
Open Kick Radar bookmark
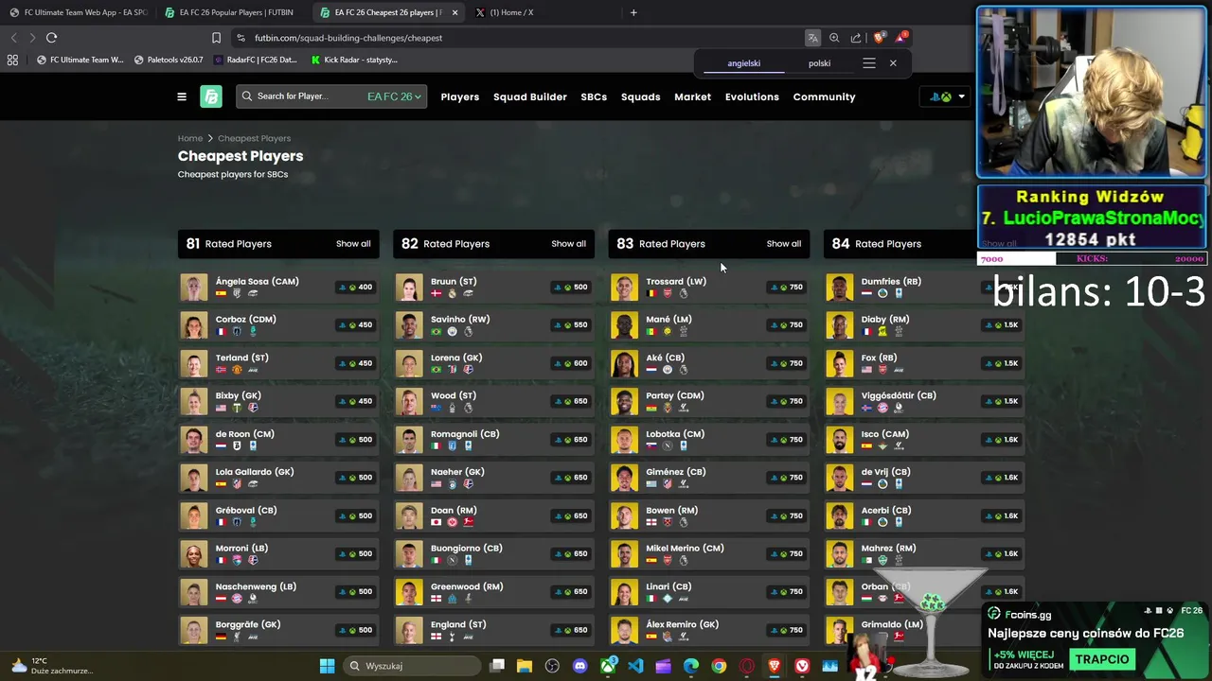point(355,60)
